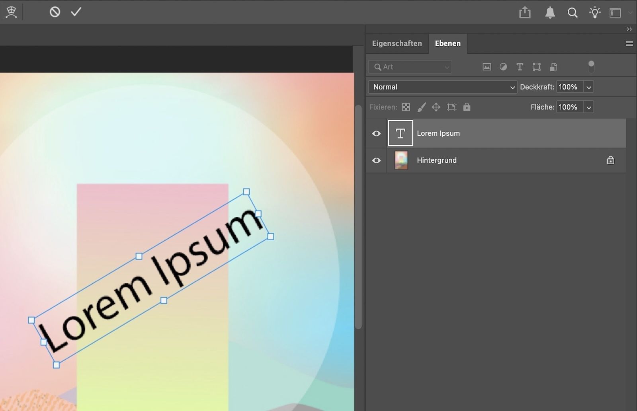This screenshot has width=637, height=411.
Task: Click the right edge midpoint transform handle
Action: coord(258,214)
